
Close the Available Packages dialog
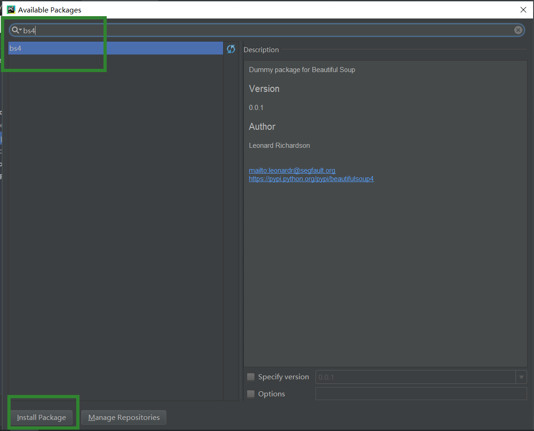(523, 10)
